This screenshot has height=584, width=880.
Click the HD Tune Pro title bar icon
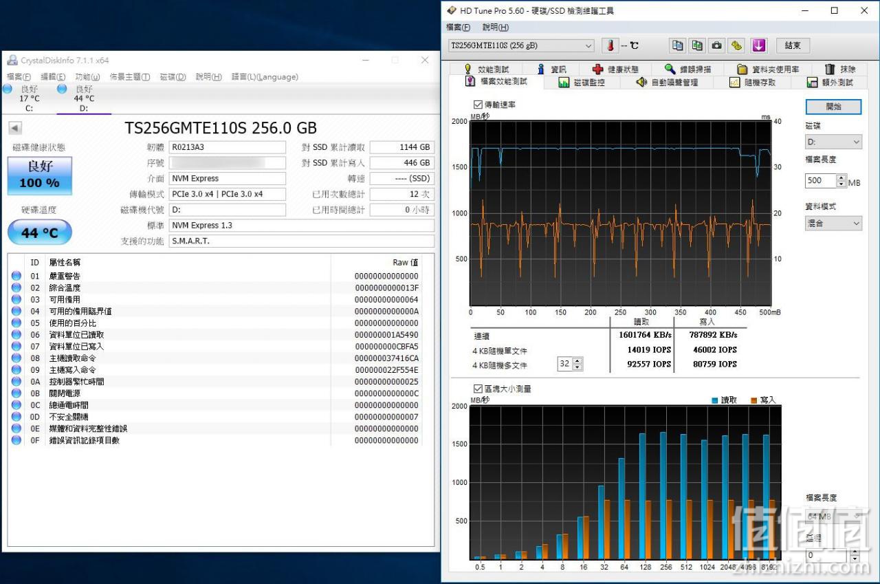click(x=451, y=10)
